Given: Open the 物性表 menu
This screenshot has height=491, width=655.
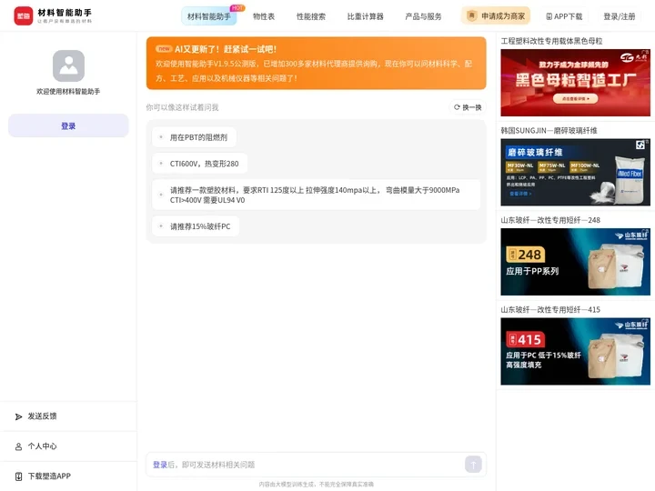Looking at the screenshot, I should coord(264,16).
